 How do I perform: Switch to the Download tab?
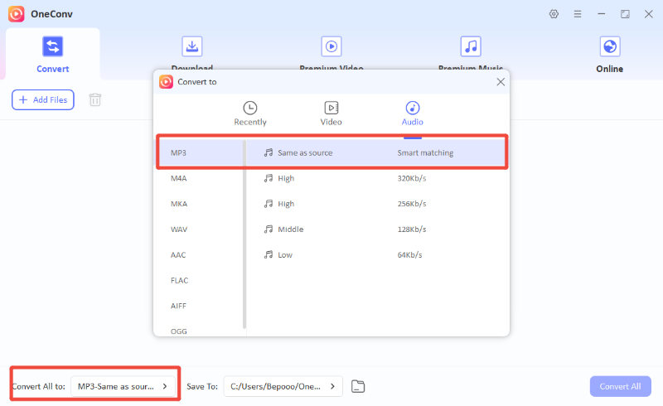pyautogui.click(x=192, y=54)
